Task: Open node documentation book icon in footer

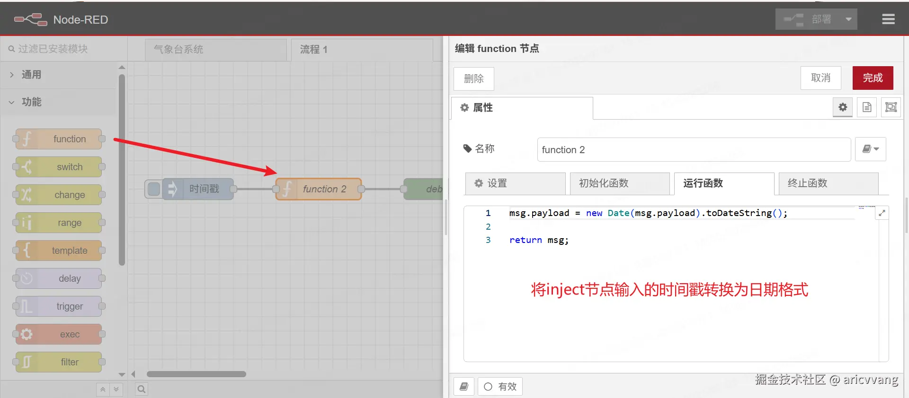Action: point(464,387)
